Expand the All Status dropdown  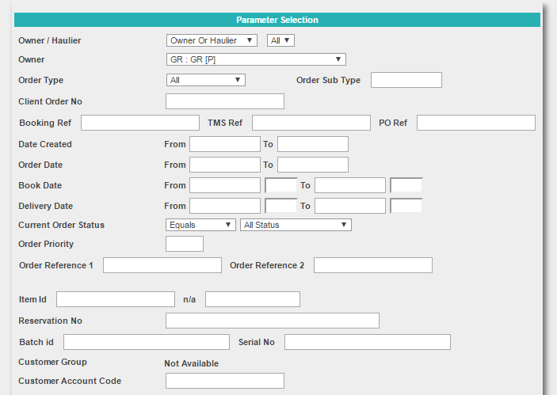296,225
